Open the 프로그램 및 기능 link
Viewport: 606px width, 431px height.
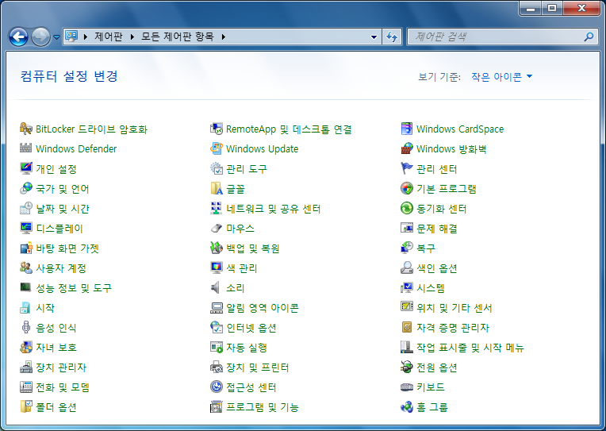point(262,407)
